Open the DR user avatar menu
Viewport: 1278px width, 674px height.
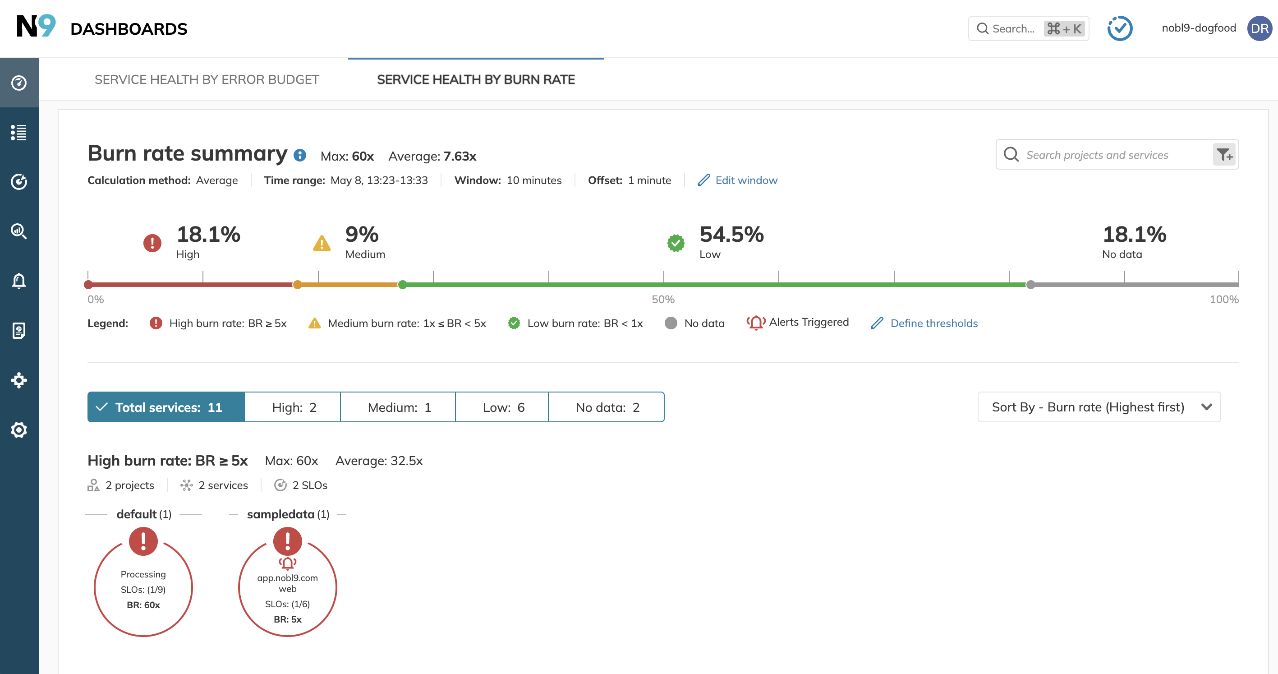1259,28
